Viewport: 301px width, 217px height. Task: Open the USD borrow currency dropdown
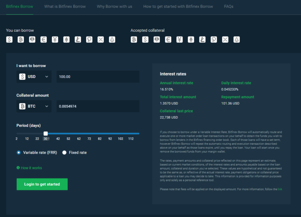click(34, 77)
